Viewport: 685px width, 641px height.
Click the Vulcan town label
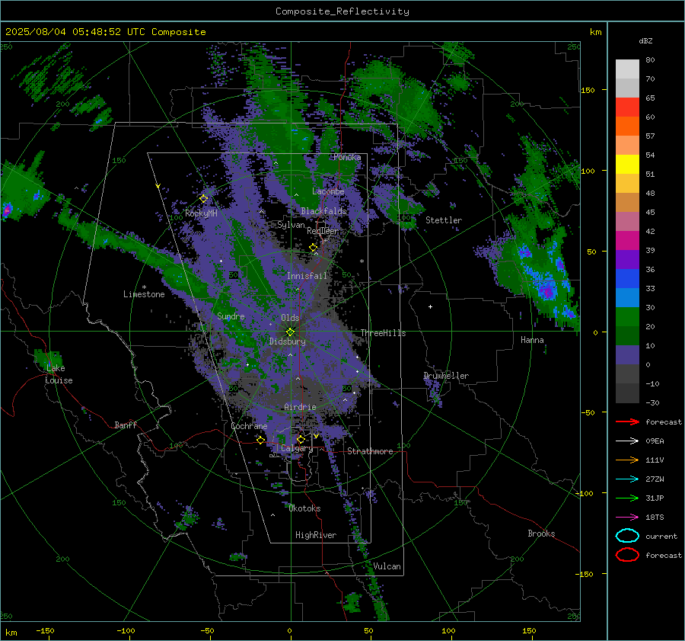(387, 566)
